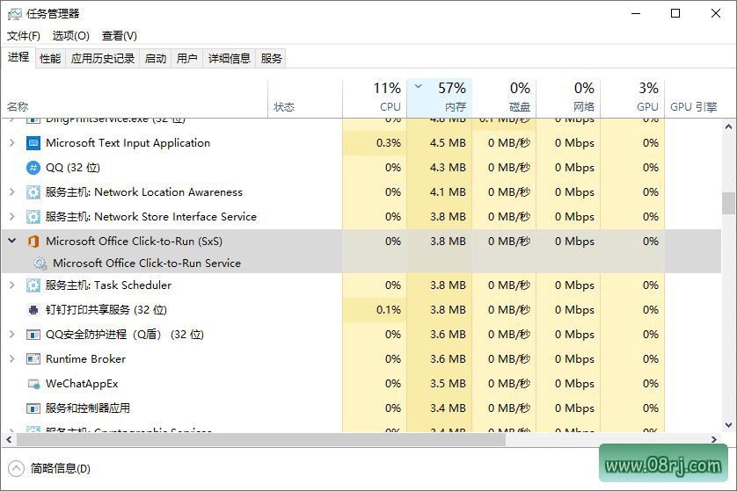Viewport: 737px width, 491px height.
Task: Click the 4.5 MB memory value
Action: click(x=448, y=143)
